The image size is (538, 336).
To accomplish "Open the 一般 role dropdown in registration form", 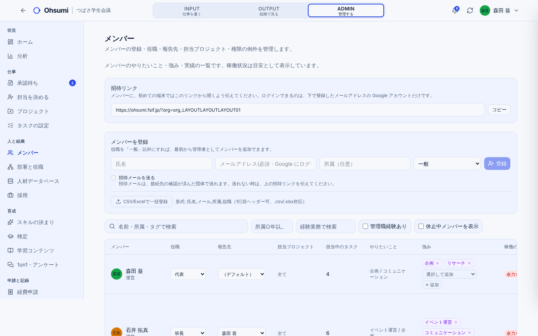I will coord(447,164).
